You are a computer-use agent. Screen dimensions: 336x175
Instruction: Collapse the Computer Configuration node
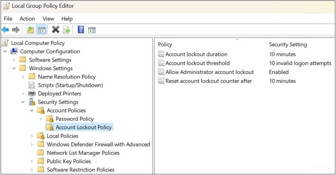pyautogui.click(x=5, y=51)
